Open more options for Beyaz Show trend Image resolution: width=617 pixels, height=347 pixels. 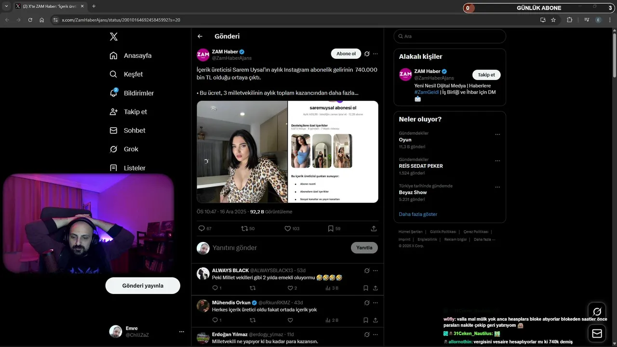point(497,187)
